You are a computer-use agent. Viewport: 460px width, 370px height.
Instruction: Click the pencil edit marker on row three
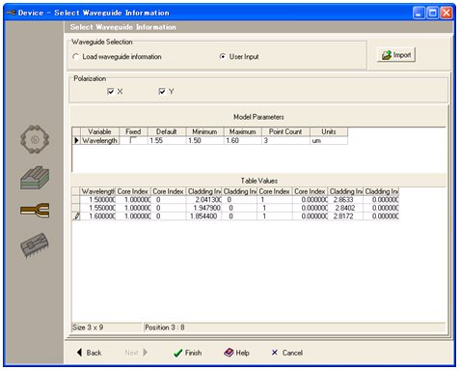pos(76,216)
